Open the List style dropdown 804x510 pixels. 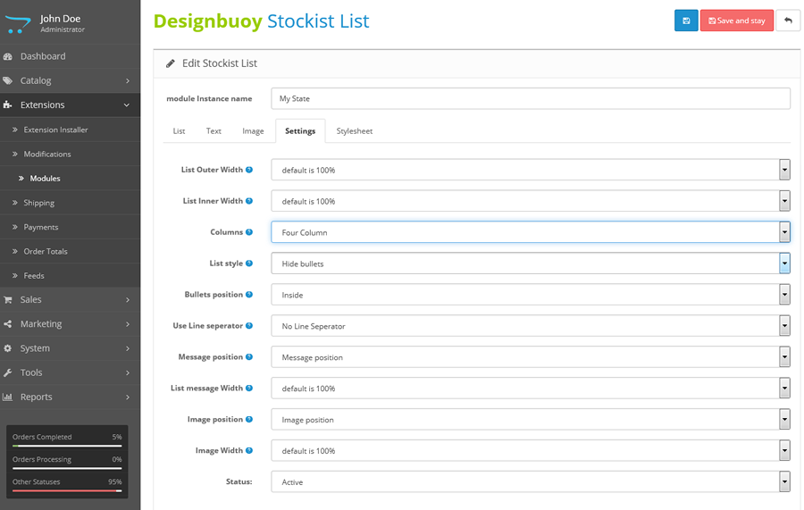click(530, 263)
